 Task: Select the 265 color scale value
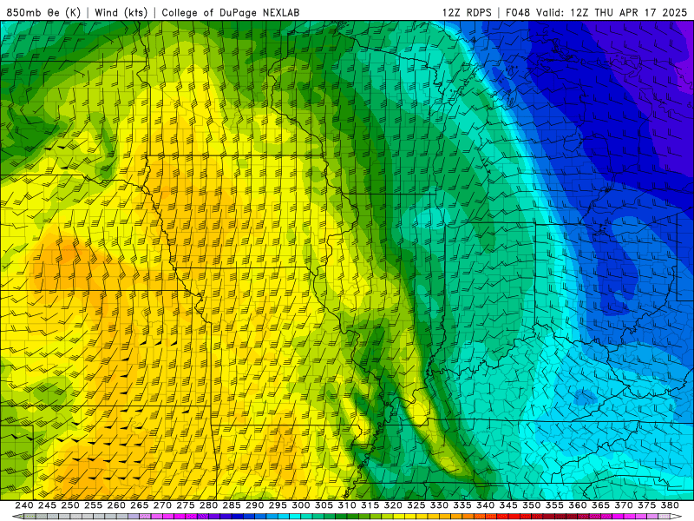coord(140,505)
